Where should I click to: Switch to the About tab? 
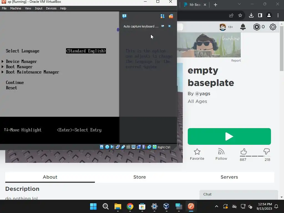point(50,177)
